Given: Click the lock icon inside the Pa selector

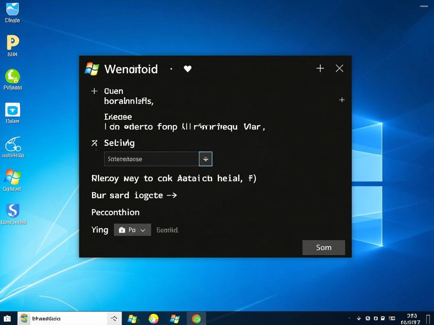Looking at the screenshot, I should pyautogui.click(x=122, y=230).
